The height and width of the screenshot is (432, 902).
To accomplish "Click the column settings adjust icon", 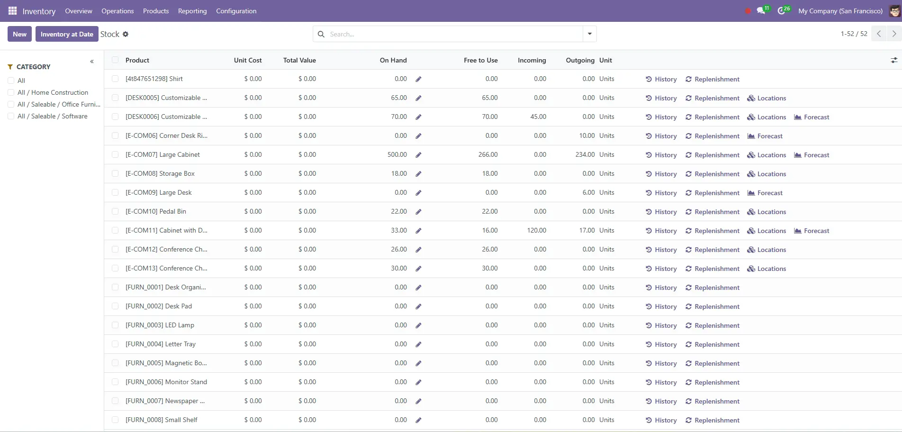I will click(893, 60).
